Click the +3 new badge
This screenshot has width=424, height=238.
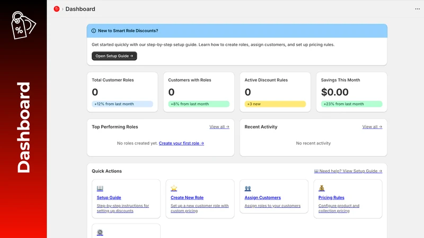[x=275, y=104]
